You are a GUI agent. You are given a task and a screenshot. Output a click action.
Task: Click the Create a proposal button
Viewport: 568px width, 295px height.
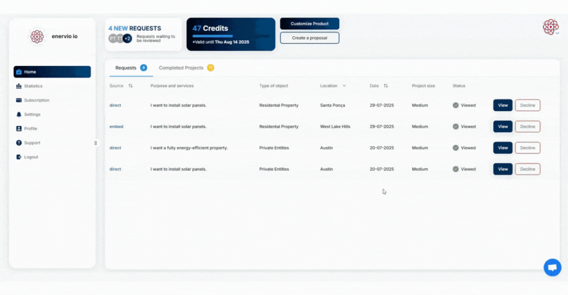click(310, 38)
